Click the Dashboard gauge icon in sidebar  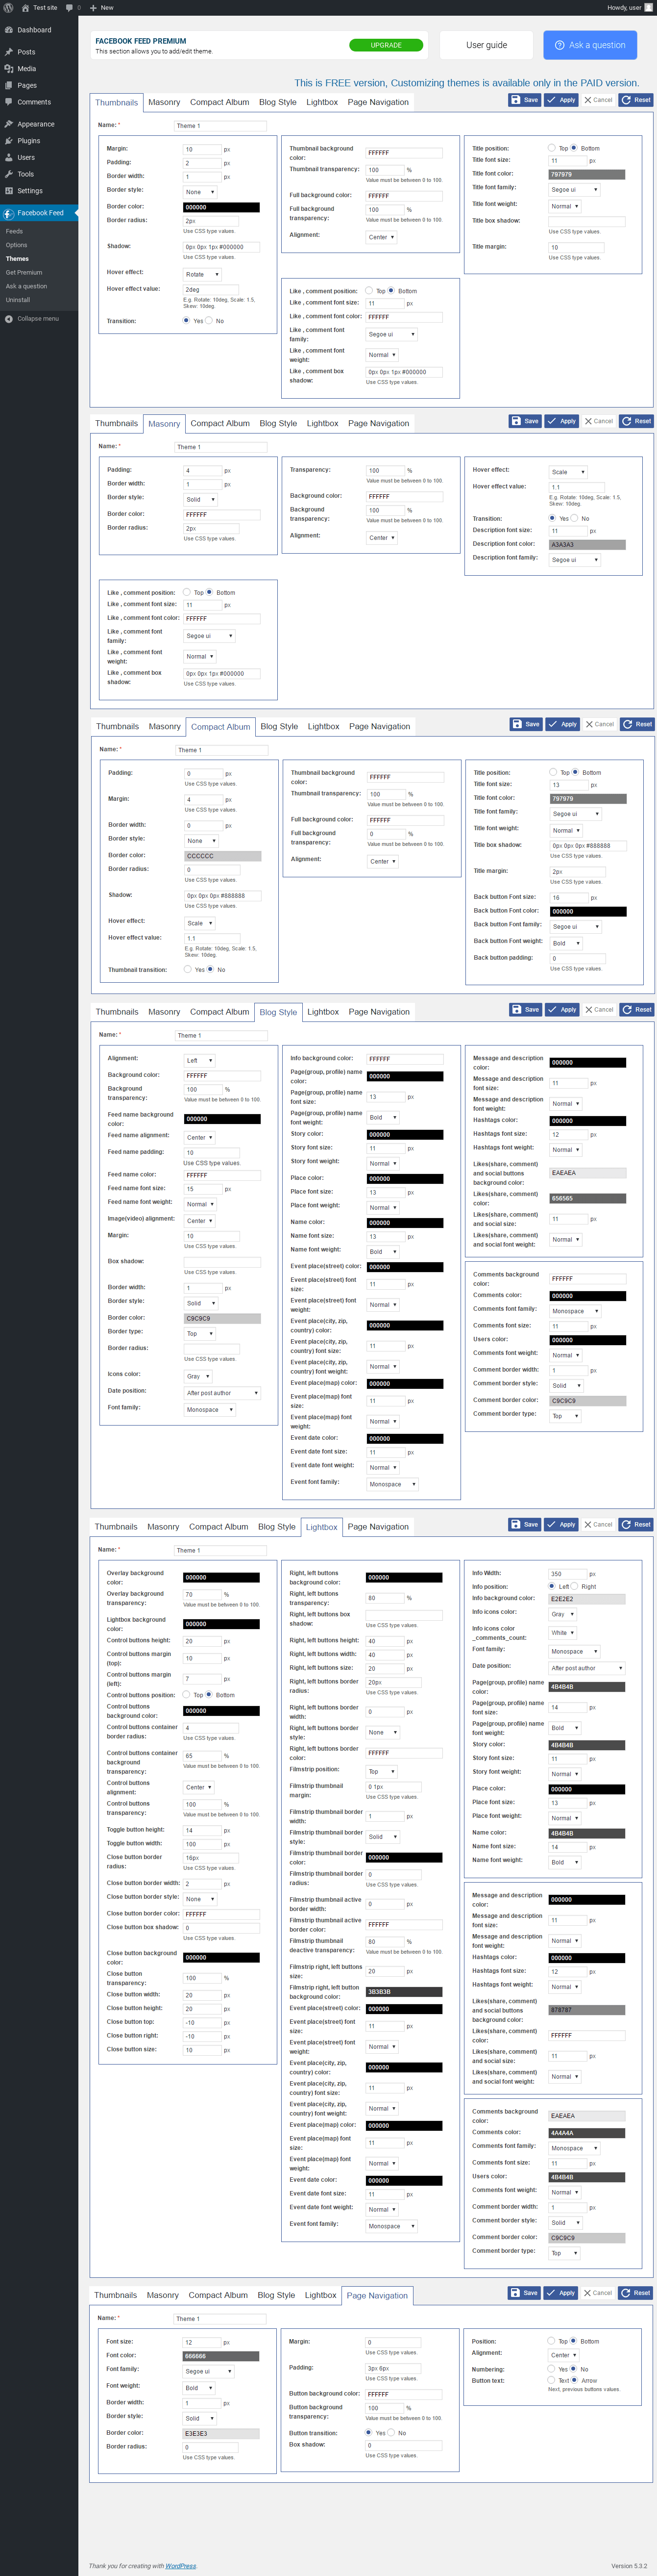click(x=9, y=30)
